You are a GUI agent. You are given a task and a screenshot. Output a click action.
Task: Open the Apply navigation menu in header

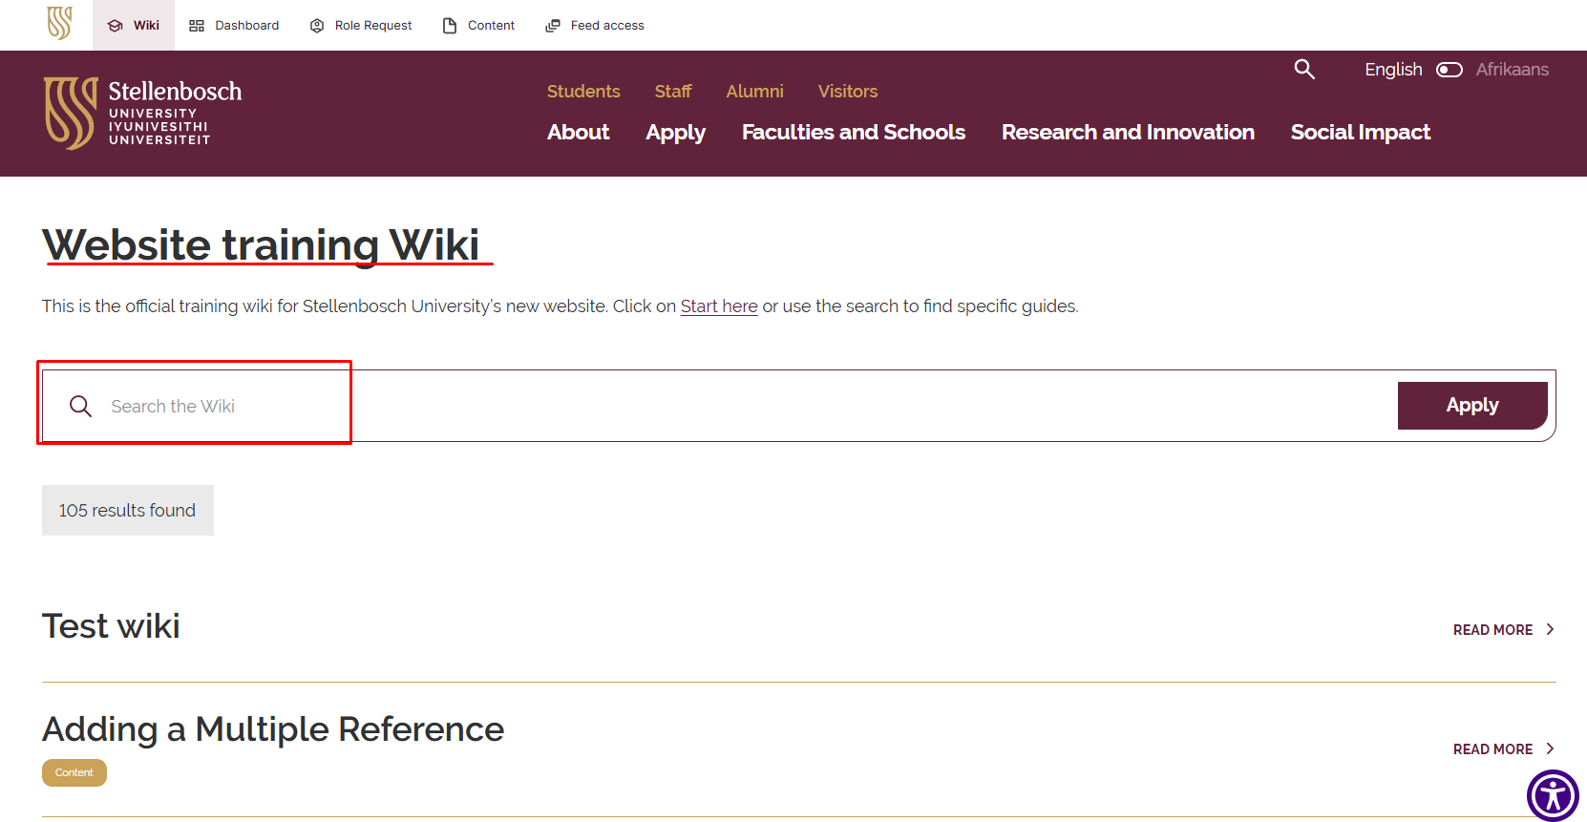(675, 133)
